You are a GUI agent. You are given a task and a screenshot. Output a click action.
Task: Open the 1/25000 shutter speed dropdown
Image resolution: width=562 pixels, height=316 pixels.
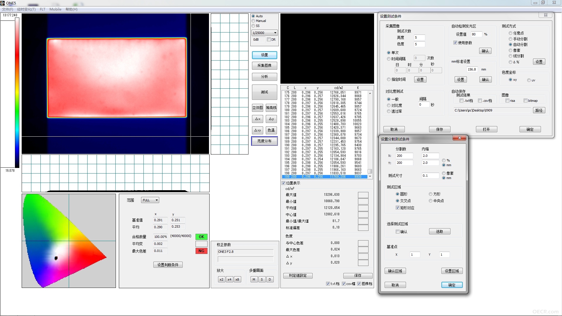[x=265, y=33]
